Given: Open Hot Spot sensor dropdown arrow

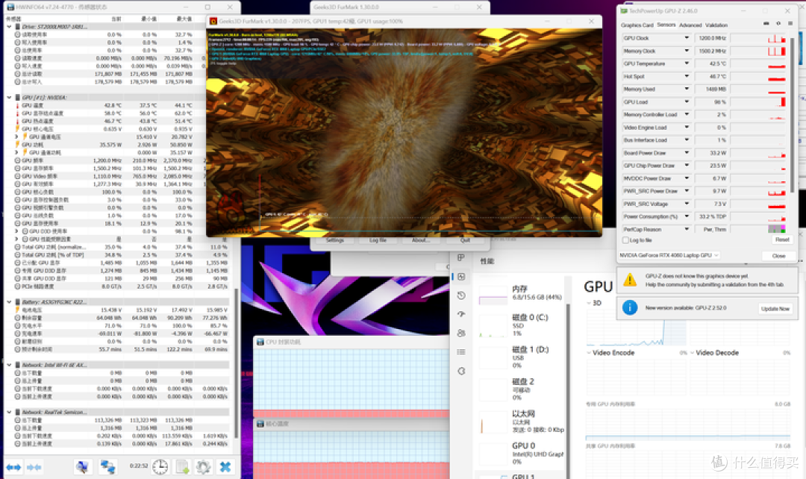Looking at the screenshot, I should (687, 76).
